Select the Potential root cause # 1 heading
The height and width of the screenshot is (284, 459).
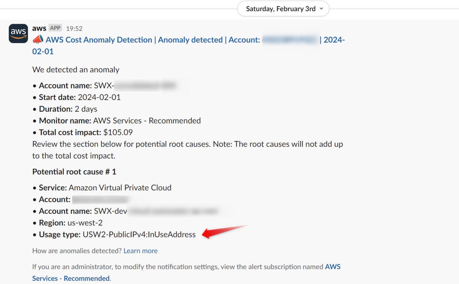74,172
